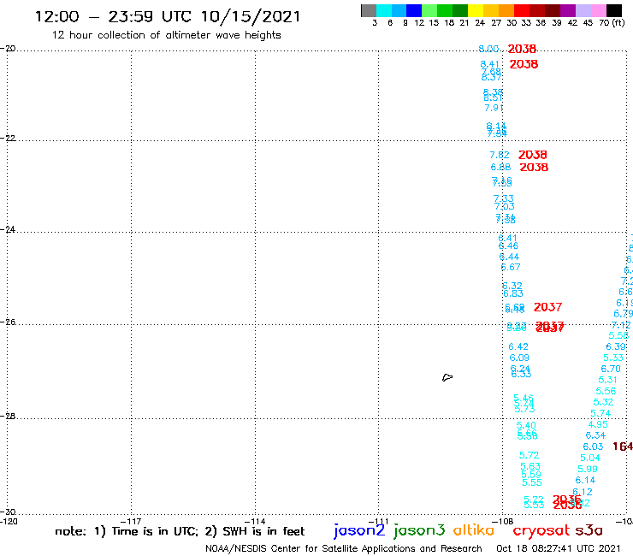633x556 pixels.
Task: Click the '5.72' wave height value
Action: (x=529, y=455)
